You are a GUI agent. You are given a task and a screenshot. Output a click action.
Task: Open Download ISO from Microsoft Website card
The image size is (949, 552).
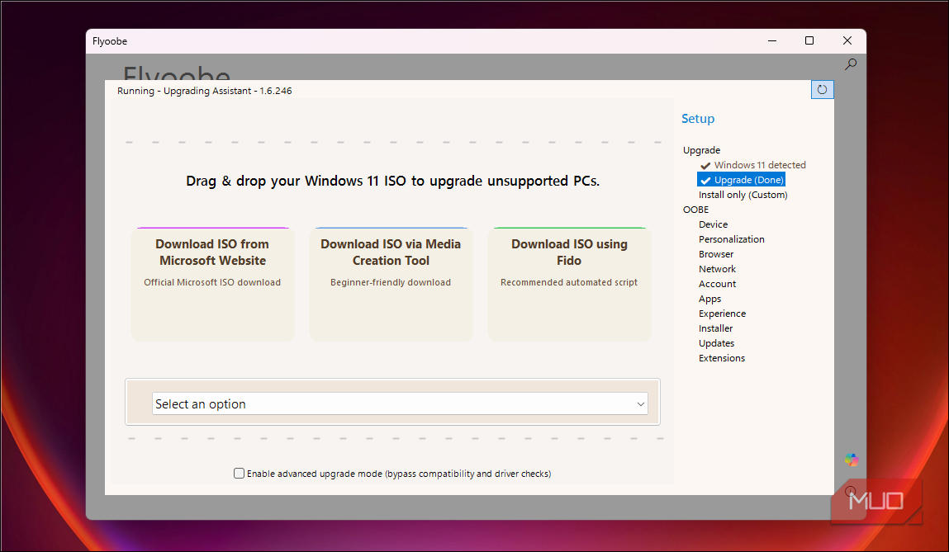tap(212, 284)
